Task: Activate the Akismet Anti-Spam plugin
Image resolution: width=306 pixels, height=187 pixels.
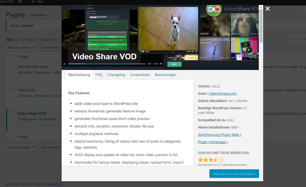Action: click(x=25, y=73)
